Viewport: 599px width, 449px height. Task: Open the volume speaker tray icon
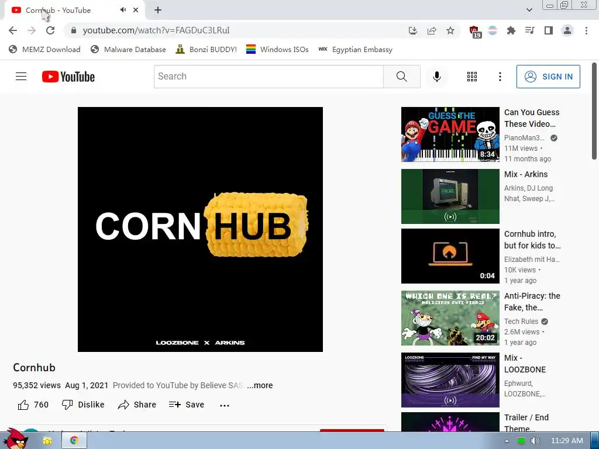coord(535,441)
